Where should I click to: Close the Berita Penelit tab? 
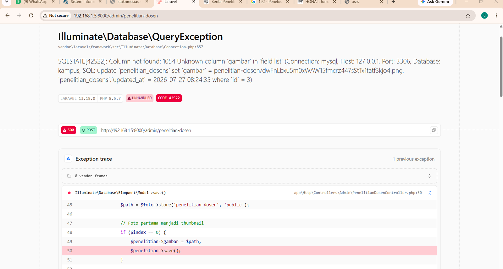tap(240, 2)
